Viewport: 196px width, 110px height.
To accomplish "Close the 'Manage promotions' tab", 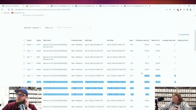I will tap(48, 6).
